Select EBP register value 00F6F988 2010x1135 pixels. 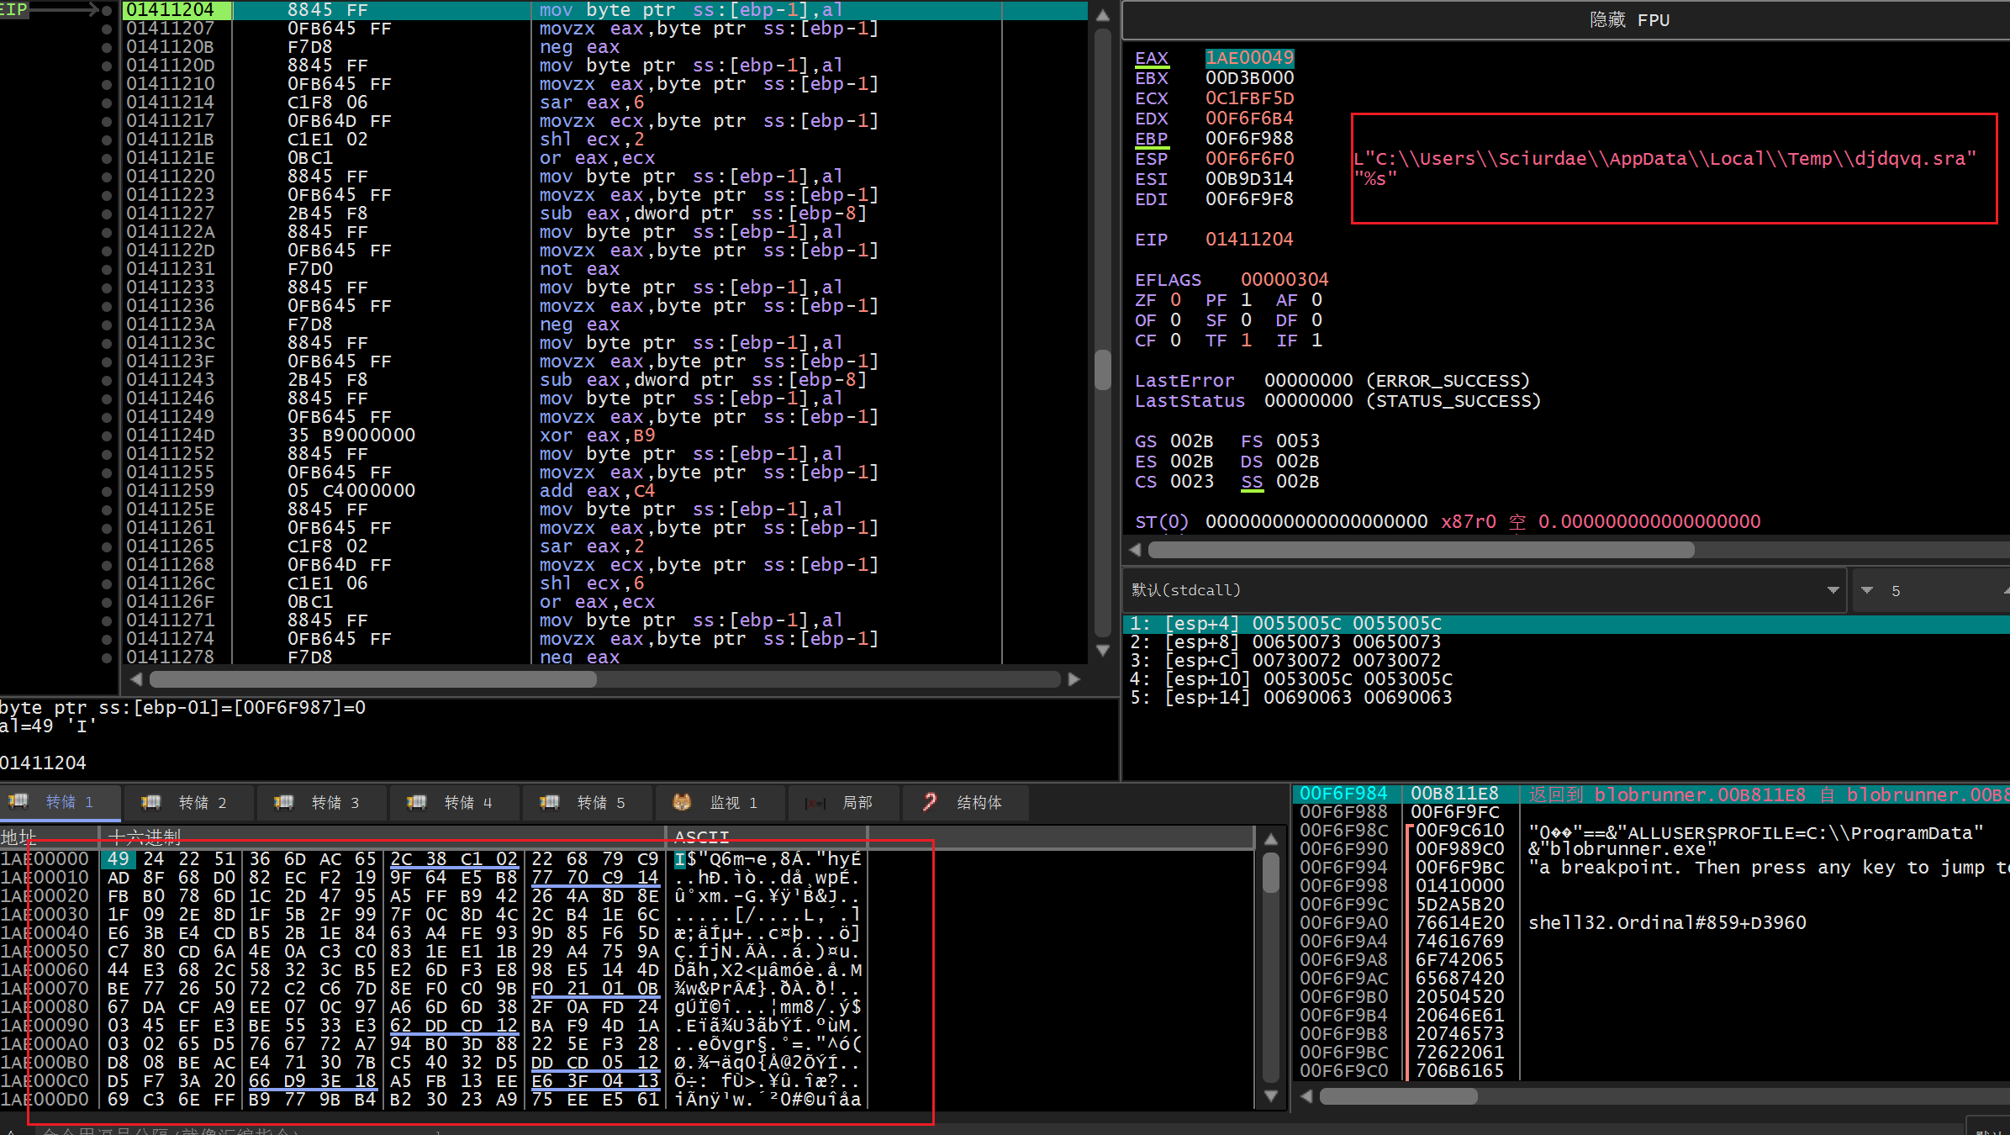coord(1249,139)
